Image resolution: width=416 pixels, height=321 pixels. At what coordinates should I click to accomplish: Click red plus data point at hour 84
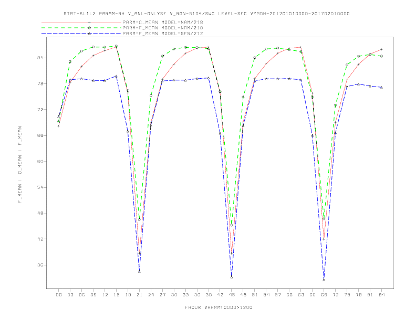click(382, 49)
